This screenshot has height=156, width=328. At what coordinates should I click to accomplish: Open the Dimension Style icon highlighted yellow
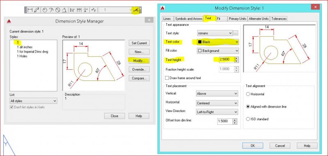pyautogui.click(x=136, y=10)
